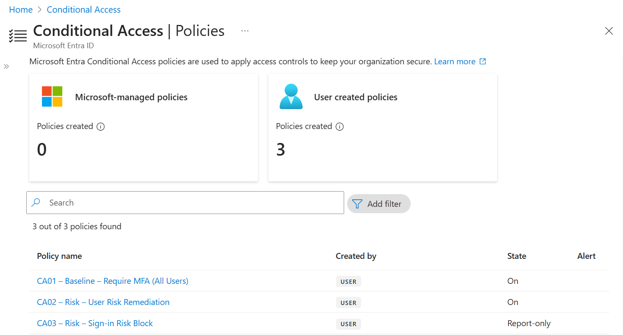Screen dimensions: 623x335
Task: Show info tooltip for Microsoft-managed policies created
Action: 100,126
